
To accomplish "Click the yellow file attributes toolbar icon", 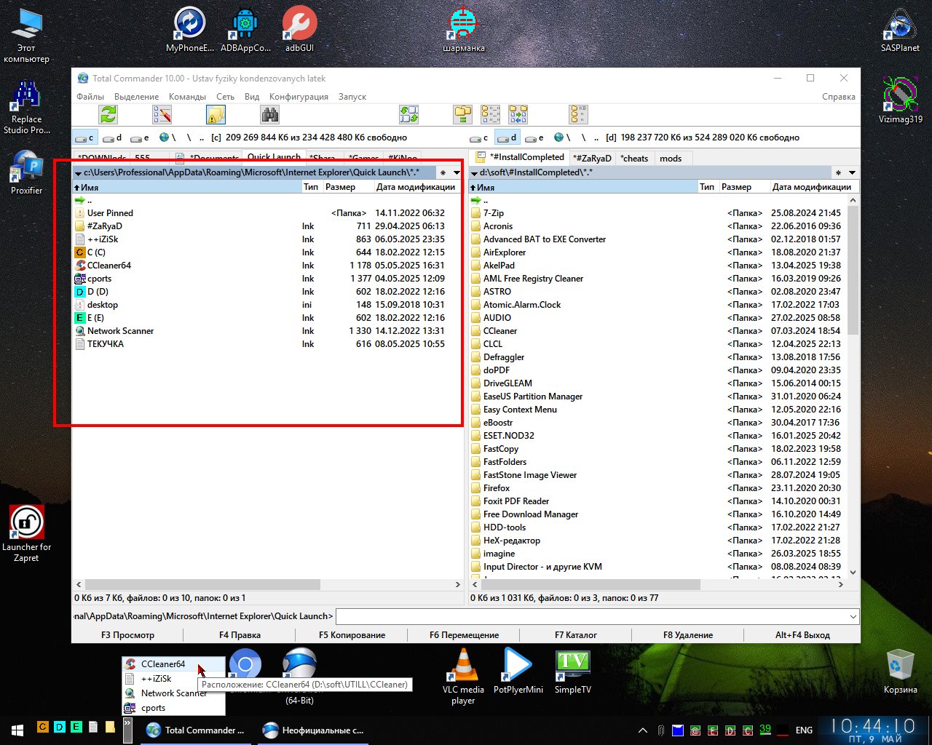I will click(216, 114).
